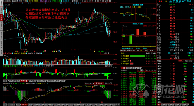The width and height of the screenshot is (194, 106).
Task: Select the 一日 period toggle
Action: click(x=123, y=68)
